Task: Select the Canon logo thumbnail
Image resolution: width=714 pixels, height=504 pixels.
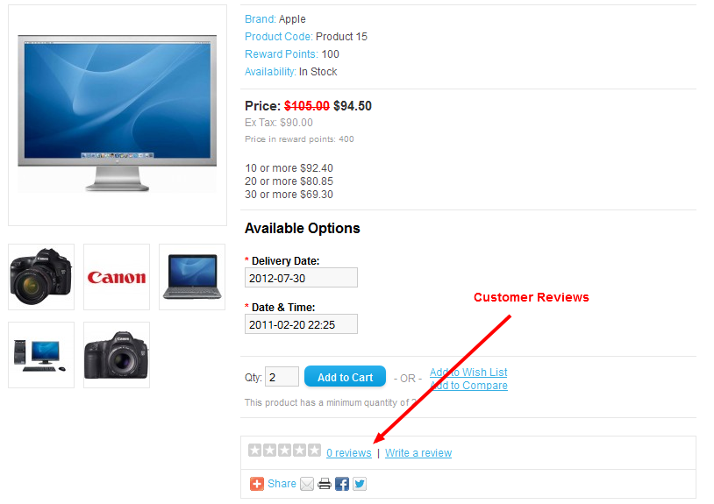Action: pyautogui.click(x=117, y=277)
